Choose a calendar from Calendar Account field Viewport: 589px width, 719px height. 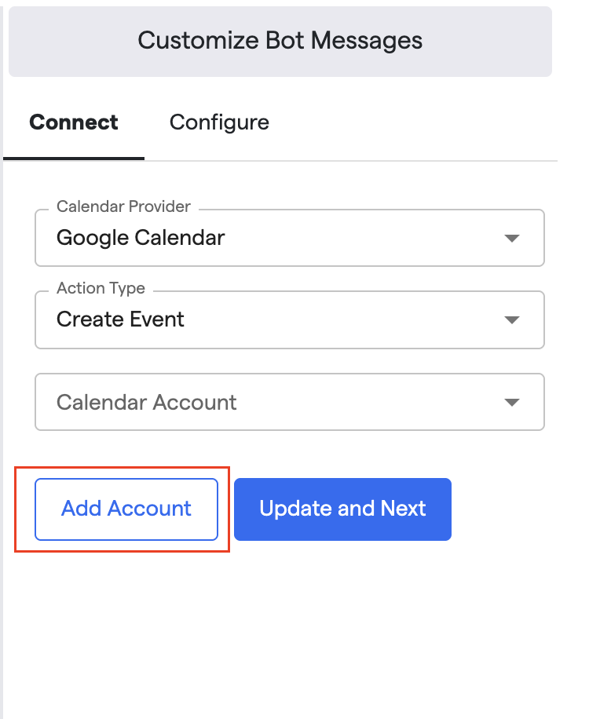289,402
